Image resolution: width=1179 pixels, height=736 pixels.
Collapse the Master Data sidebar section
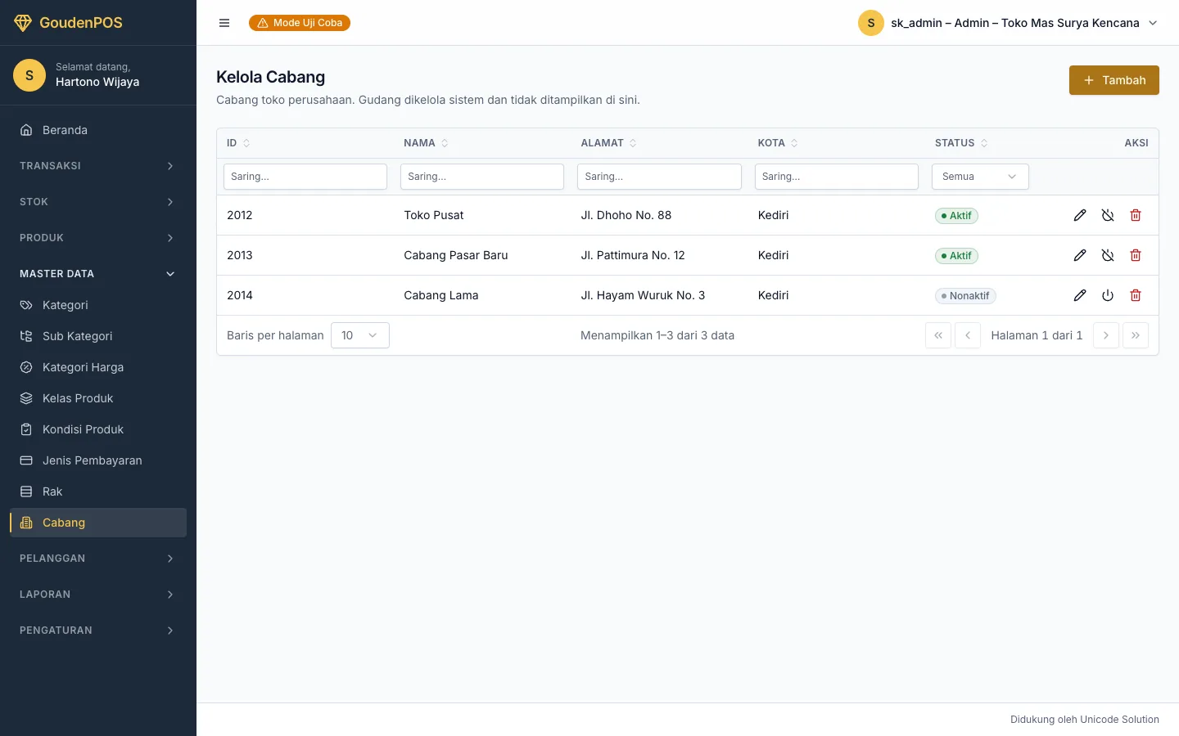click(98, 274)
